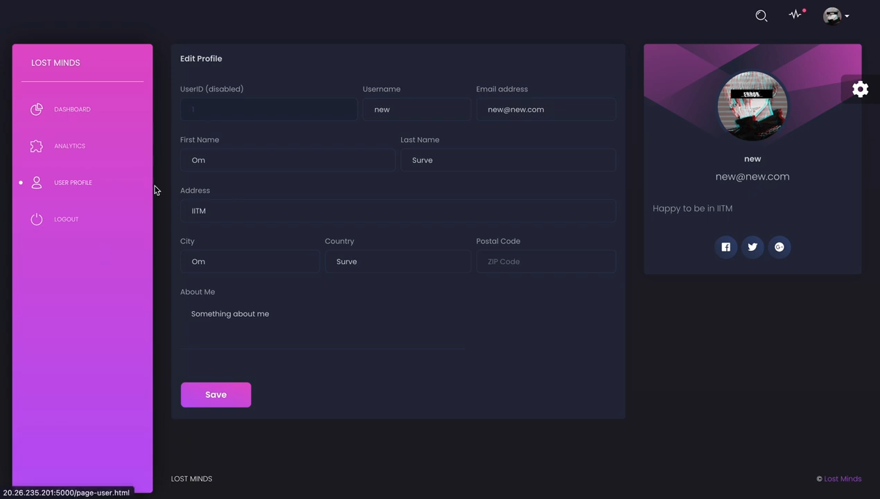Open the search magnifier icon

[x=761, y=15]
